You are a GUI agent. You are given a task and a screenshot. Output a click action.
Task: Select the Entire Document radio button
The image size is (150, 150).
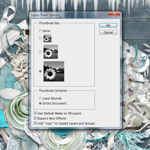(40, 103)
